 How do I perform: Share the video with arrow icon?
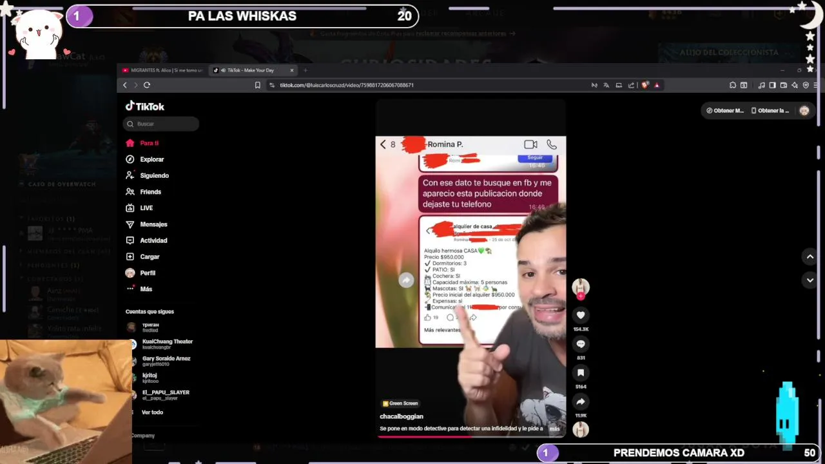[x=581, y=401]
